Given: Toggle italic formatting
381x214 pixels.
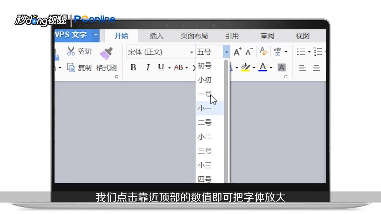Looking at the screenshot, I should (148, 67).
